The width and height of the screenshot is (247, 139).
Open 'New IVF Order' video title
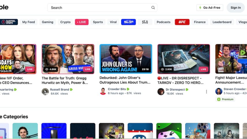click(x=16, y=80)
